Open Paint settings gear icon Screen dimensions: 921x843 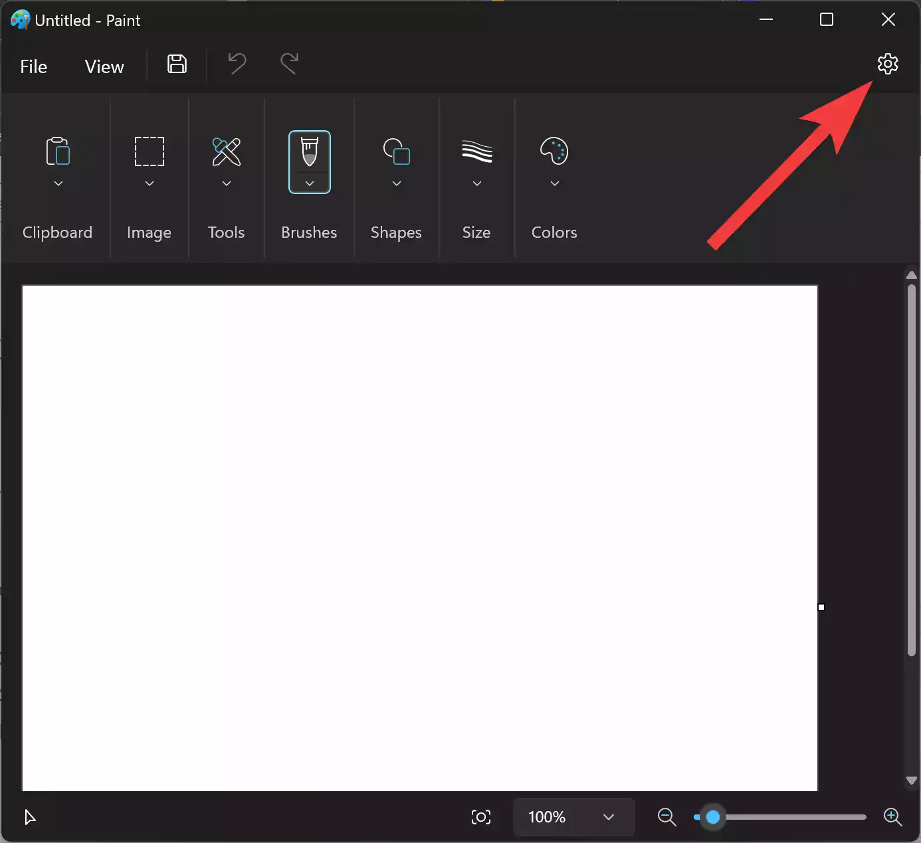[x=888, y=64]
